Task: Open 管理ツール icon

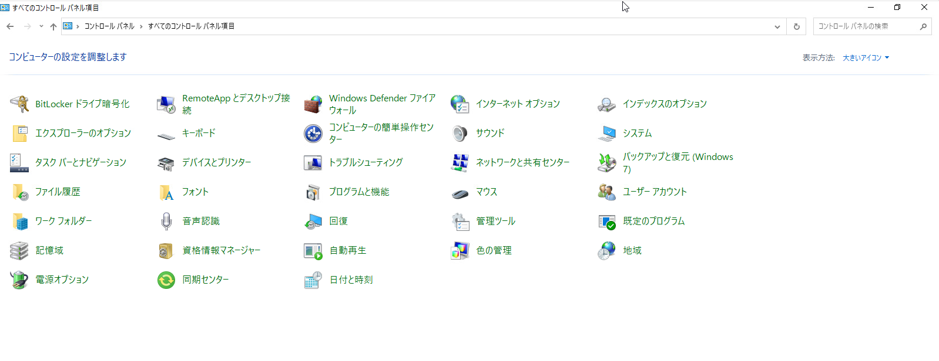Action: coord(460,222)
